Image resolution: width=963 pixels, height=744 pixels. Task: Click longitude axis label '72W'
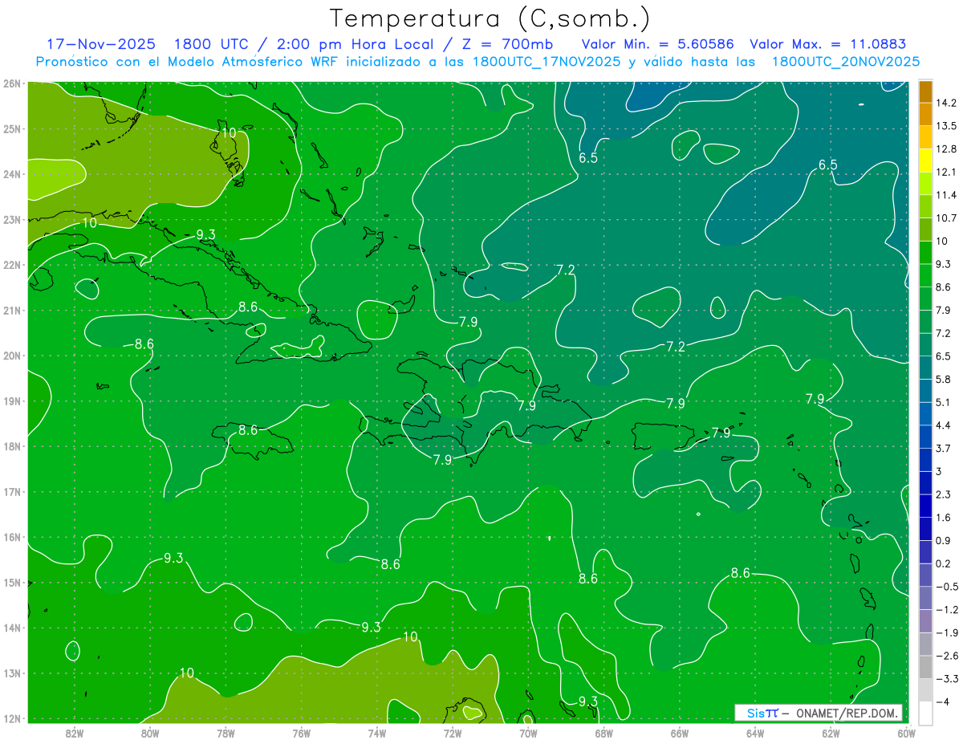(x=453, y=733)
